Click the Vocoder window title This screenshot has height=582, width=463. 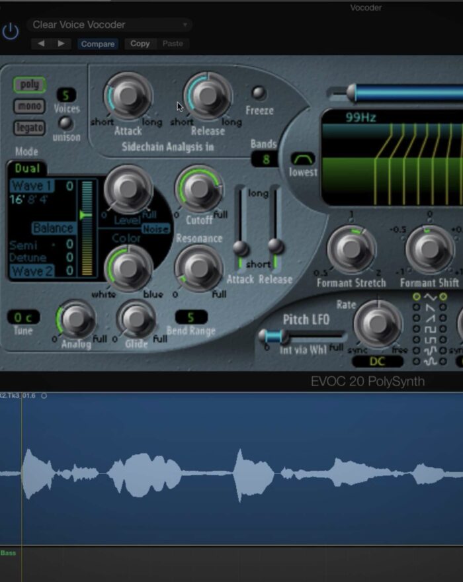pos(366,7)
